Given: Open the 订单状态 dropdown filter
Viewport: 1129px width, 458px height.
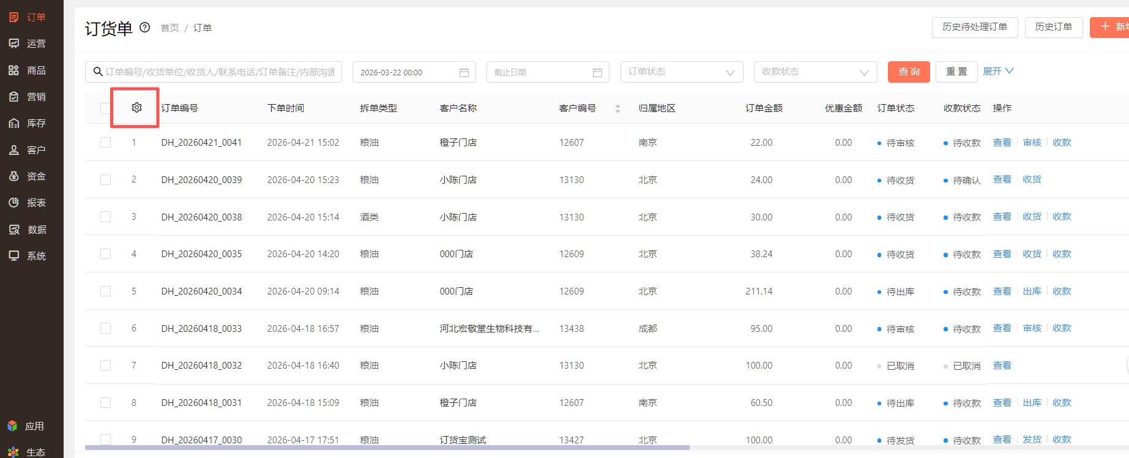Looking at the screenshot, I should [682, 72].
